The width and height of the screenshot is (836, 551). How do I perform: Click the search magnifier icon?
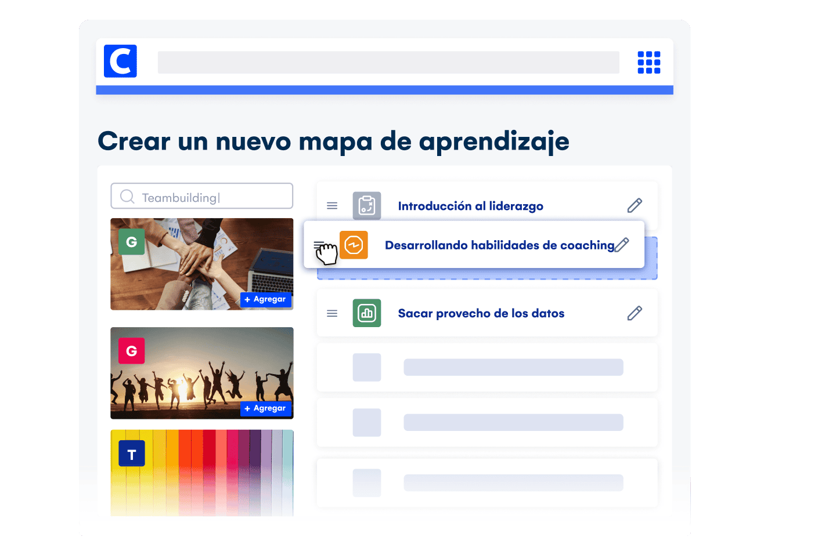coord(127,197)
